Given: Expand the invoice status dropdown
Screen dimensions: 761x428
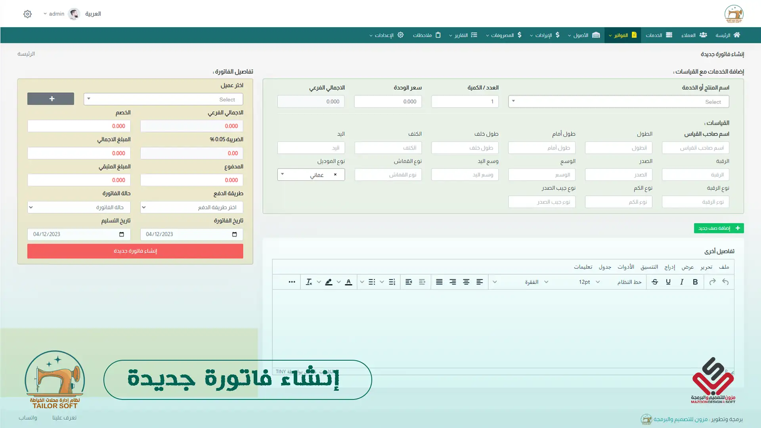Looking at the screenshot, I should click(x=78, y=207).
